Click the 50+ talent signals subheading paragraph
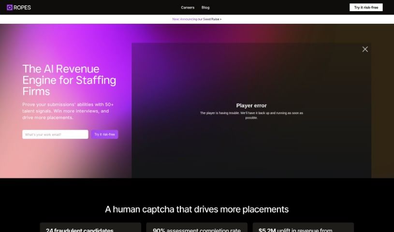Image resolution: width=394 pixels, height=232 pixels. [x=68, y=111]
